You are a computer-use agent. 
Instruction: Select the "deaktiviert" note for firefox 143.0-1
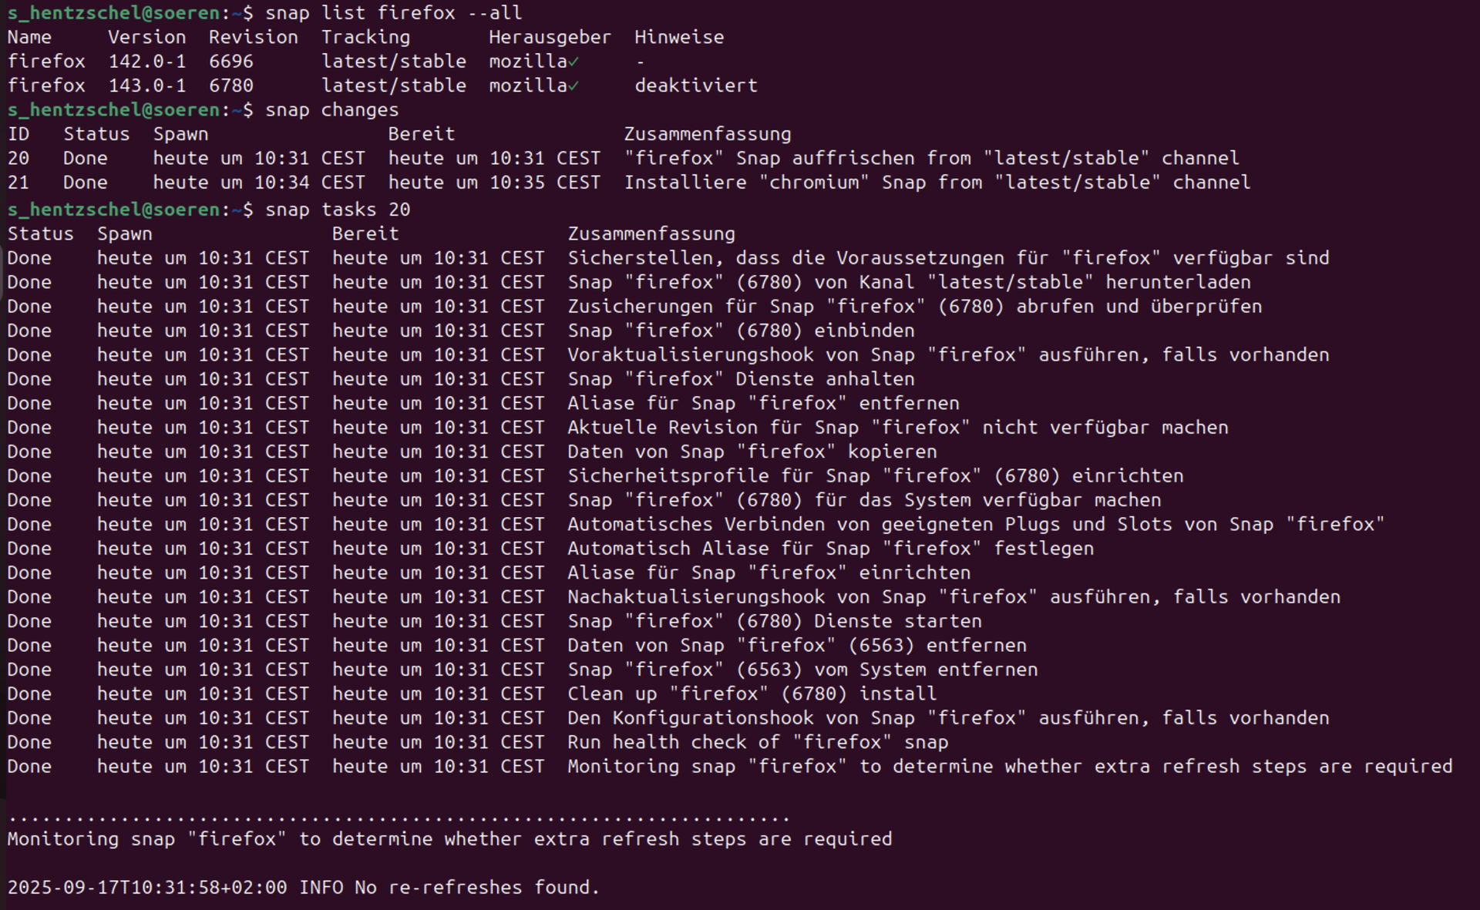[695, 86]
